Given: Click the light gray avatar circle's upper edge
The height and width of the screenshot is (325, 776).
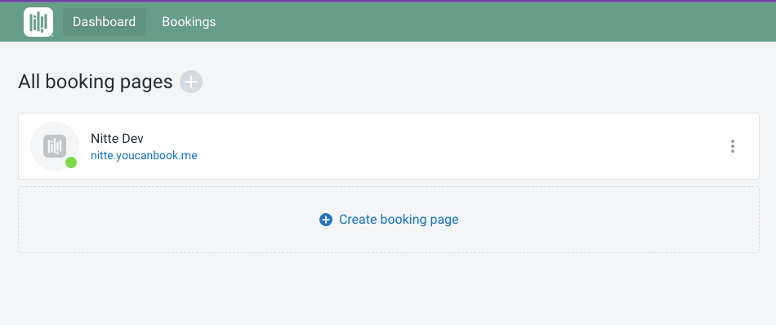Looking at the screenshot, I should point(55,123).
